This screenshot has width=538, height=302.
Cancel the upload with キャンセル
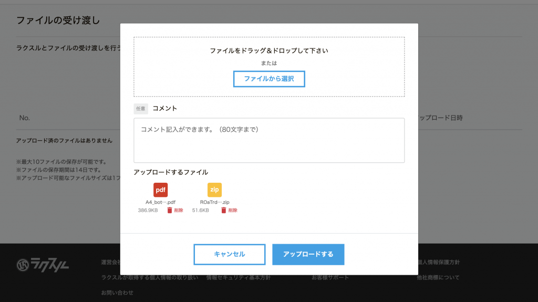coord(229,254)
